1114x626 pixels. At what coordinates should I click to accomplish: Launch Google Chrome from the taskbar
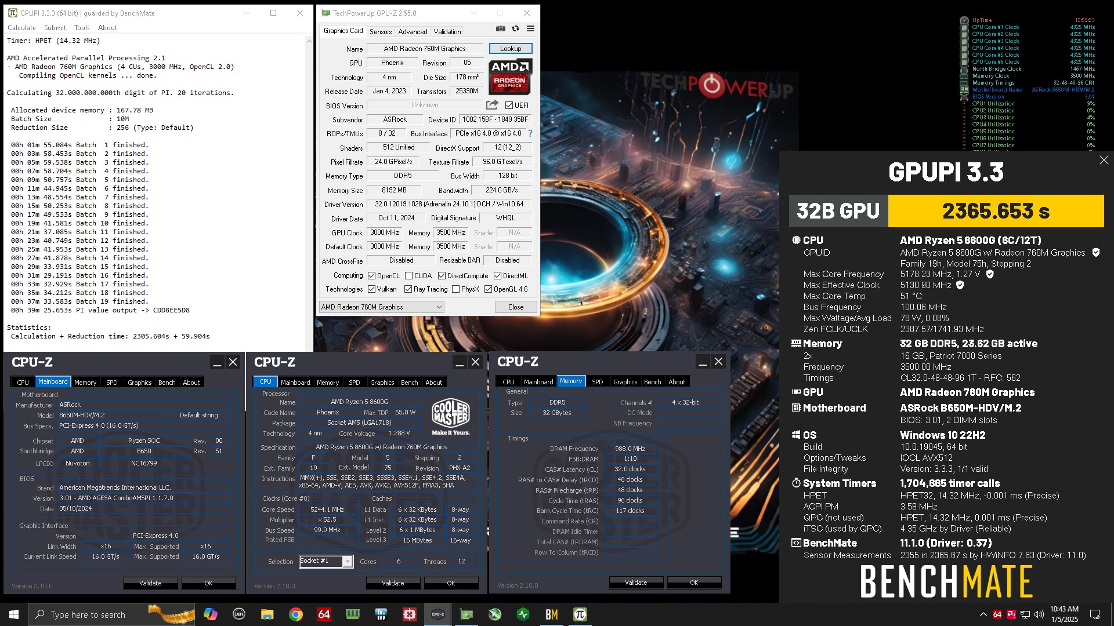(295, 614)
